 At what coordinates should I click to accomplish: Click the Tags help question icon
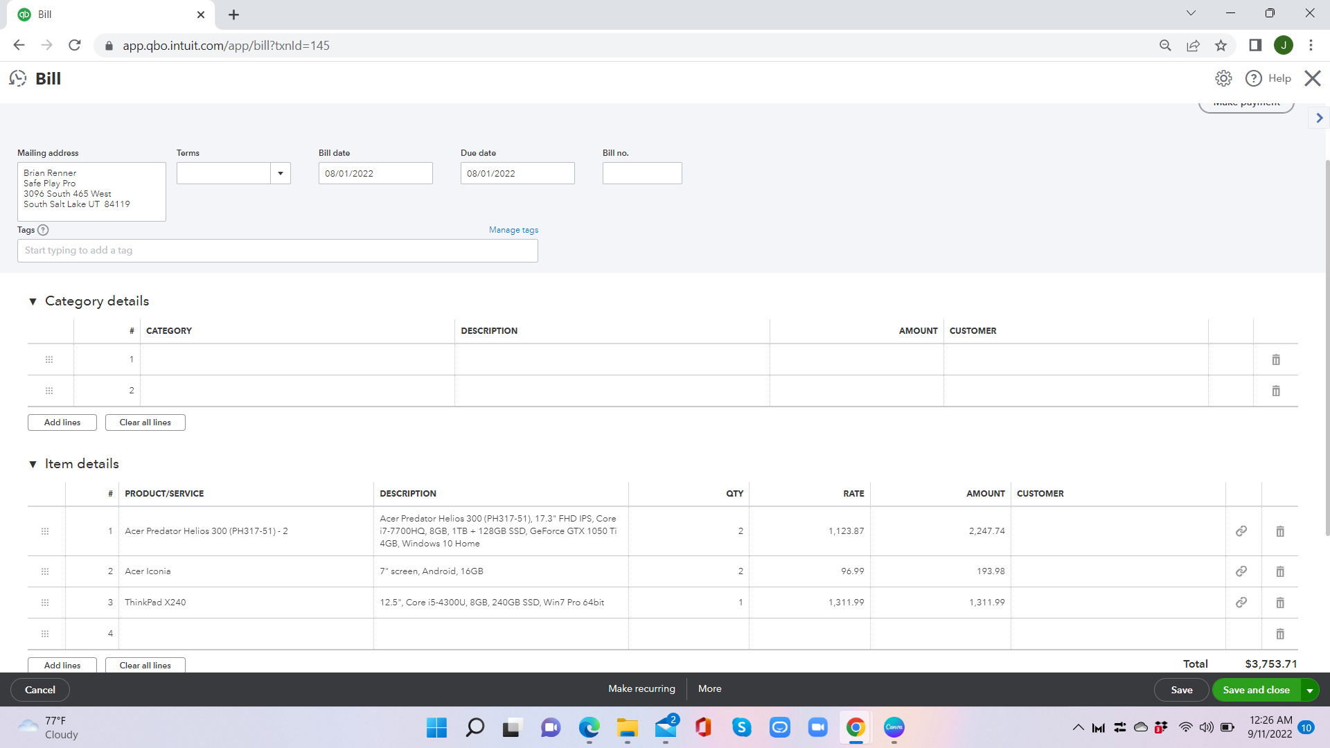click(43, 230)
